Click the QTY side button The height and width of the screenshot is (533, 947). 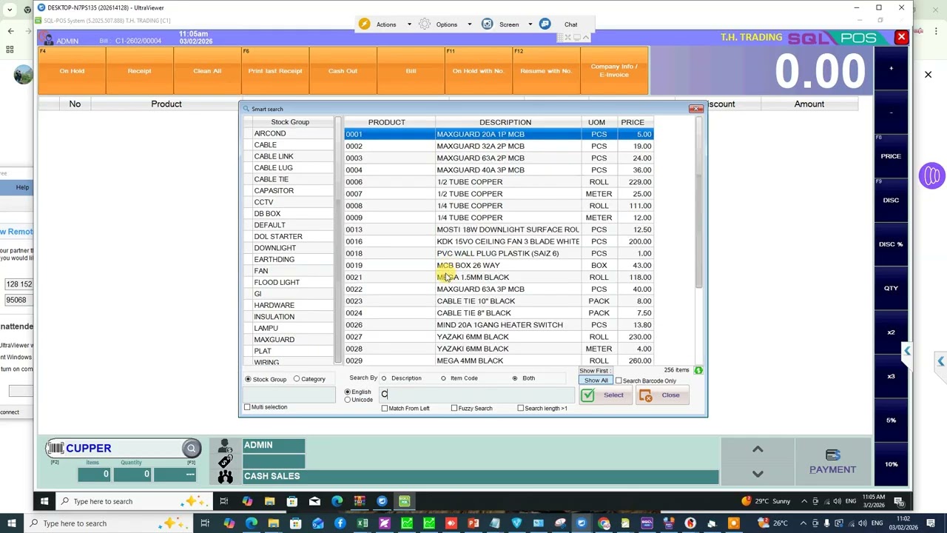click(891, 289)
